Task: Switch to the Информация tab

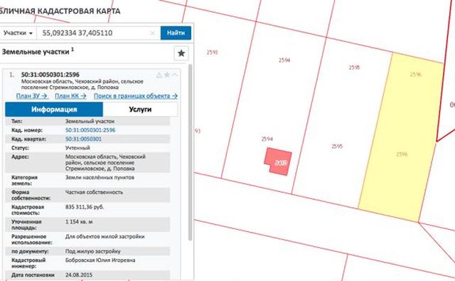Action: 54,110
